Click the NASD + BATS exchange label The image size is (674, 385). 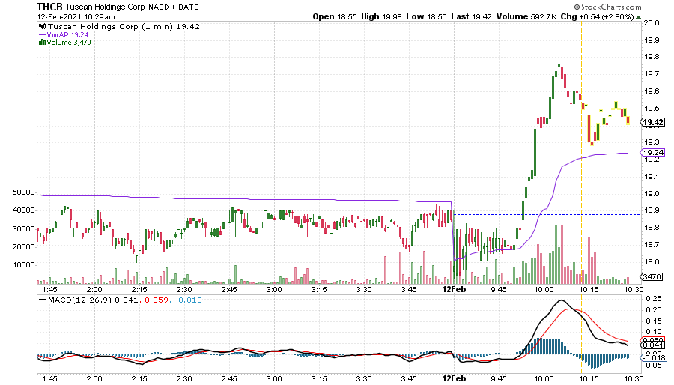click(x=174, y=7)
